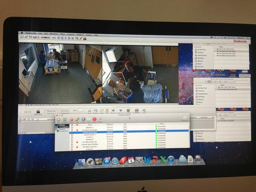Click AirDrop in top Finder sidebar
The width and height of the screenshot is (256, 192).
point(199,52)
